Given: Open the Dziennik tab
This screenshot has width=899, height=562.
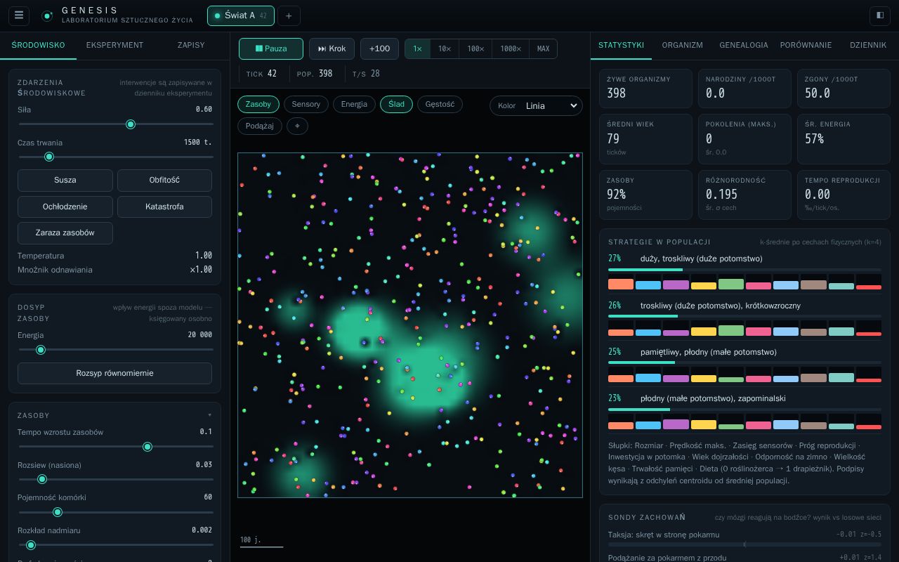Looking at the screenshot, I should coord(868,45).
